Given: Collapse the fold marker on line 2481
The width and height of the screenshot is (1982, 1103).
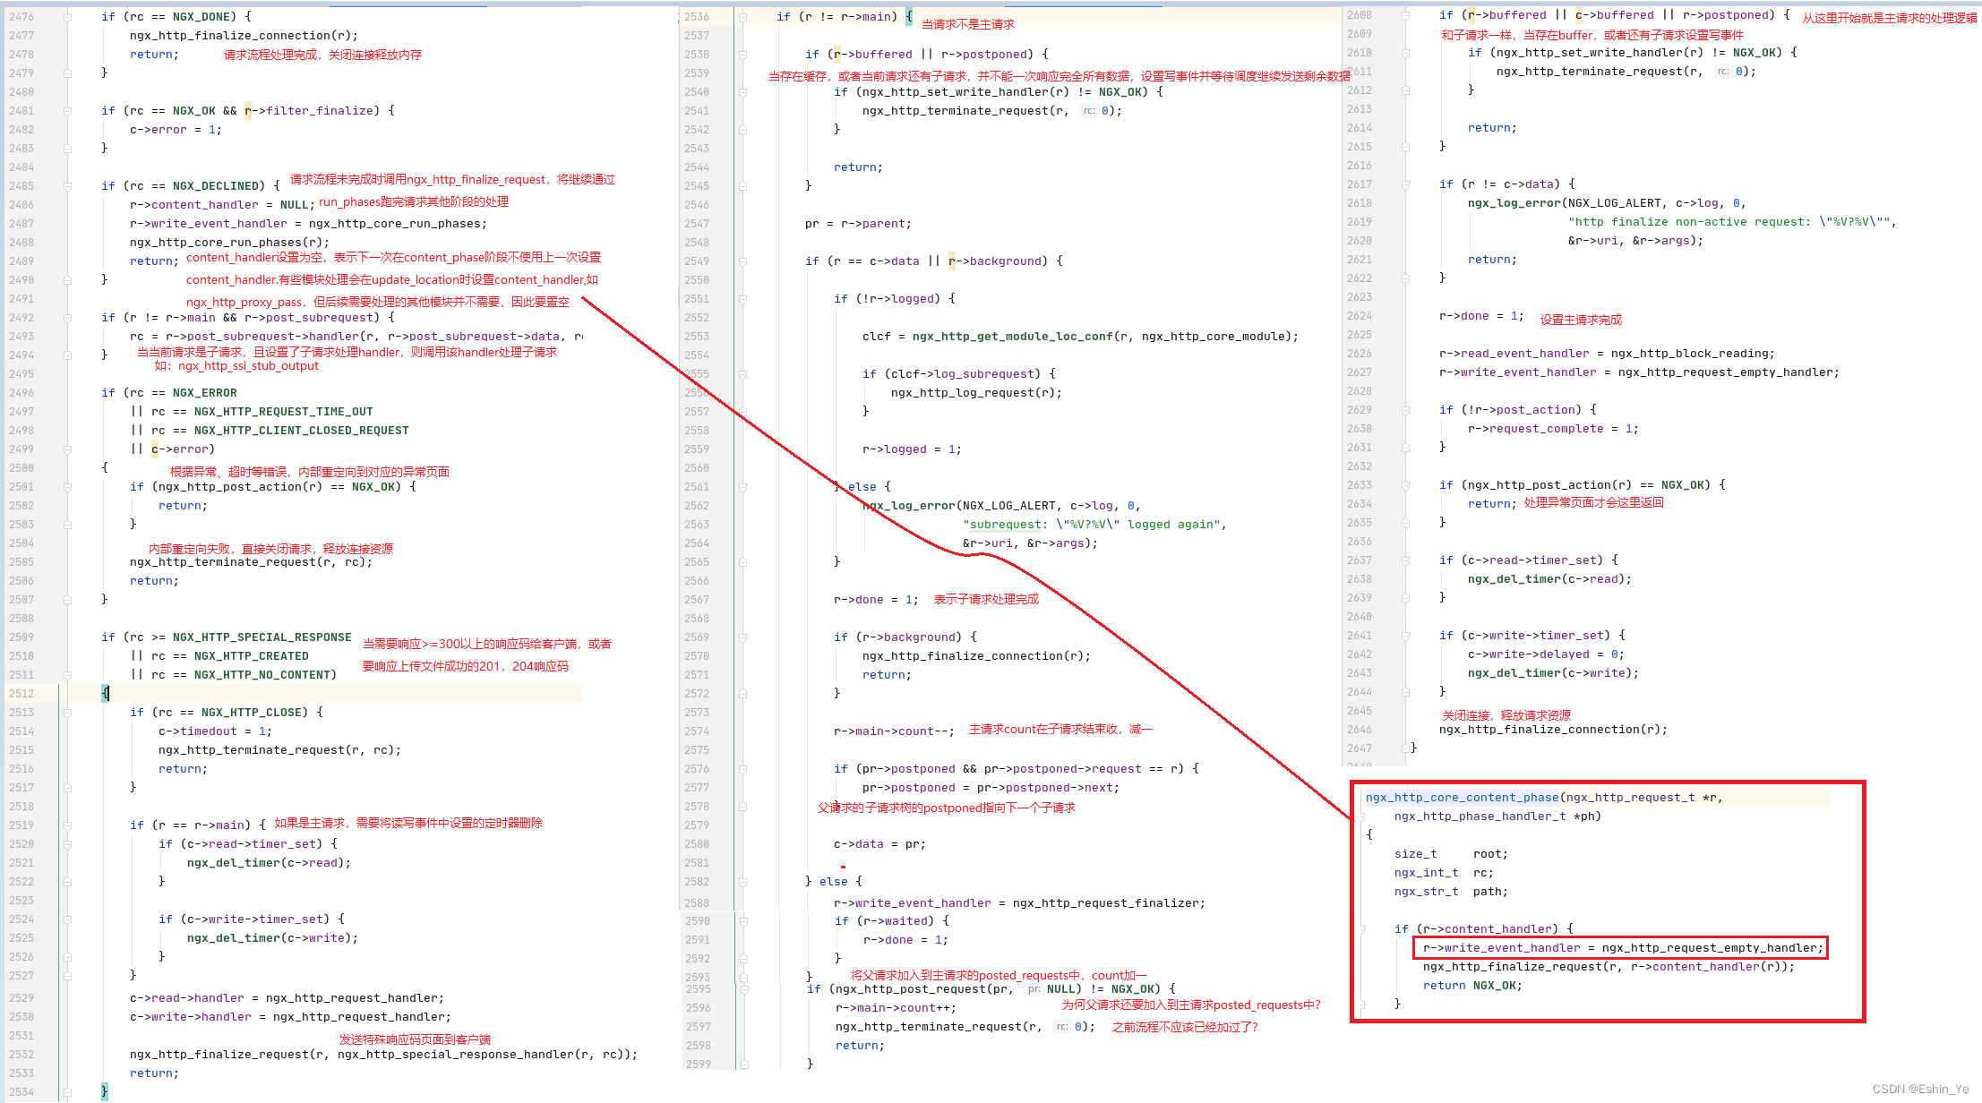Looking at the screenshot, I should pos(68,111).
